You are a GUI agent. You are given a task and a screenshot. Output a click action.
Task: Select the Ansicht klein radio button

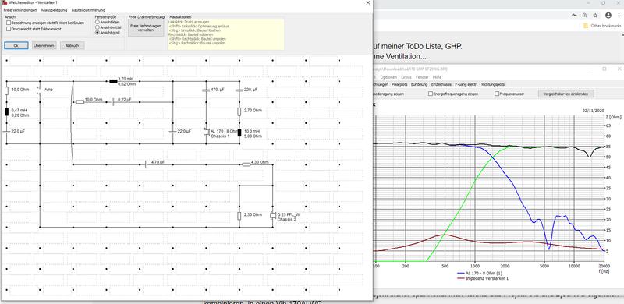(x=97, y=23)
